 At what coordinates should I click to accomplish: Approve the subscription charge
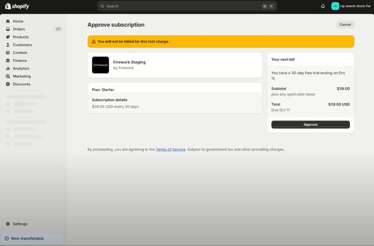310,124
